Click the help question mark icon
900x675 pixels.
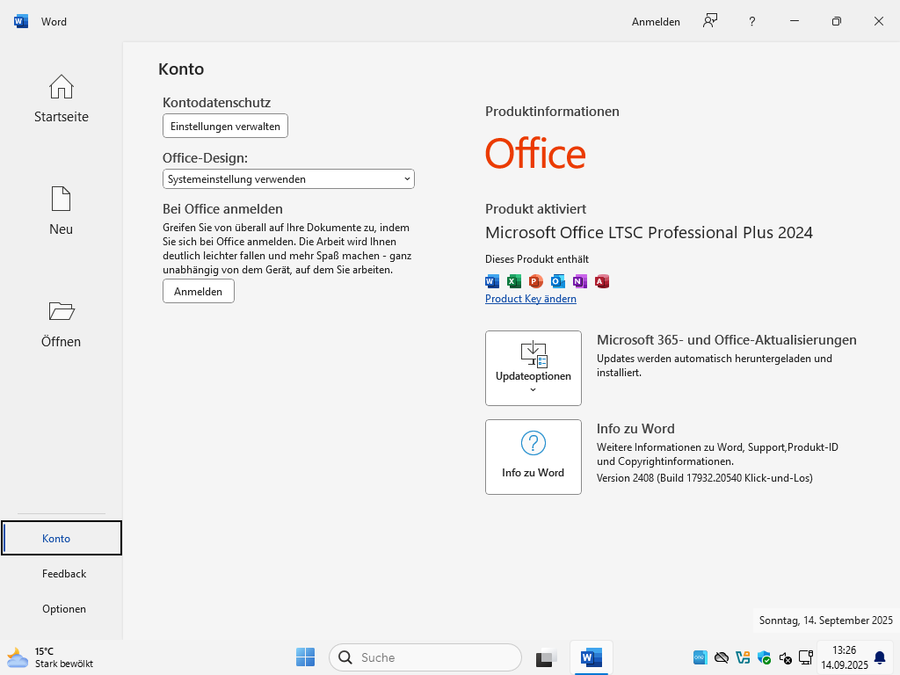click(x=752, y=21)
